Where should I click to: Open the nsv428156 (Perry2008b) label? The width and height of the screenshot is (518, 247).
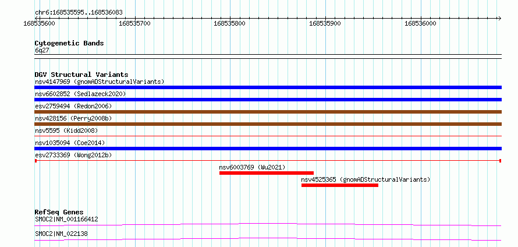tap(74, 118)
